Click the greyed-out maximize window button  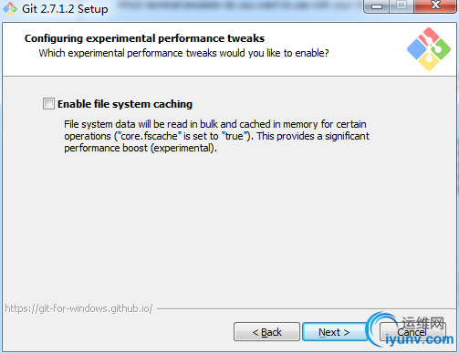pyautogui.click(x=402, y=6)
